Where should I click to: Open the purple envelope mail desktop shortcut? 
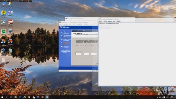(x=10, y=13)
